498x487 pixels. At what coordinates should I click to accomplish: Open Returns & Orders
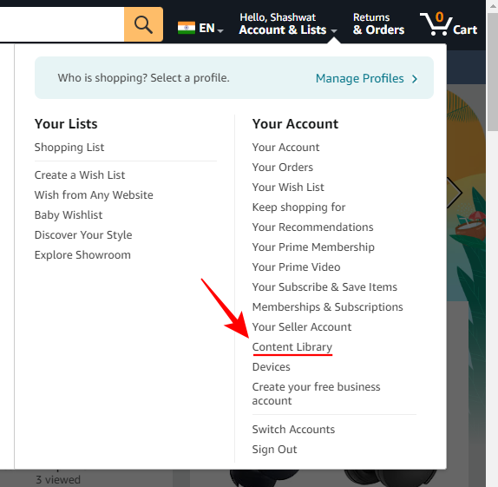coord(378,23)
